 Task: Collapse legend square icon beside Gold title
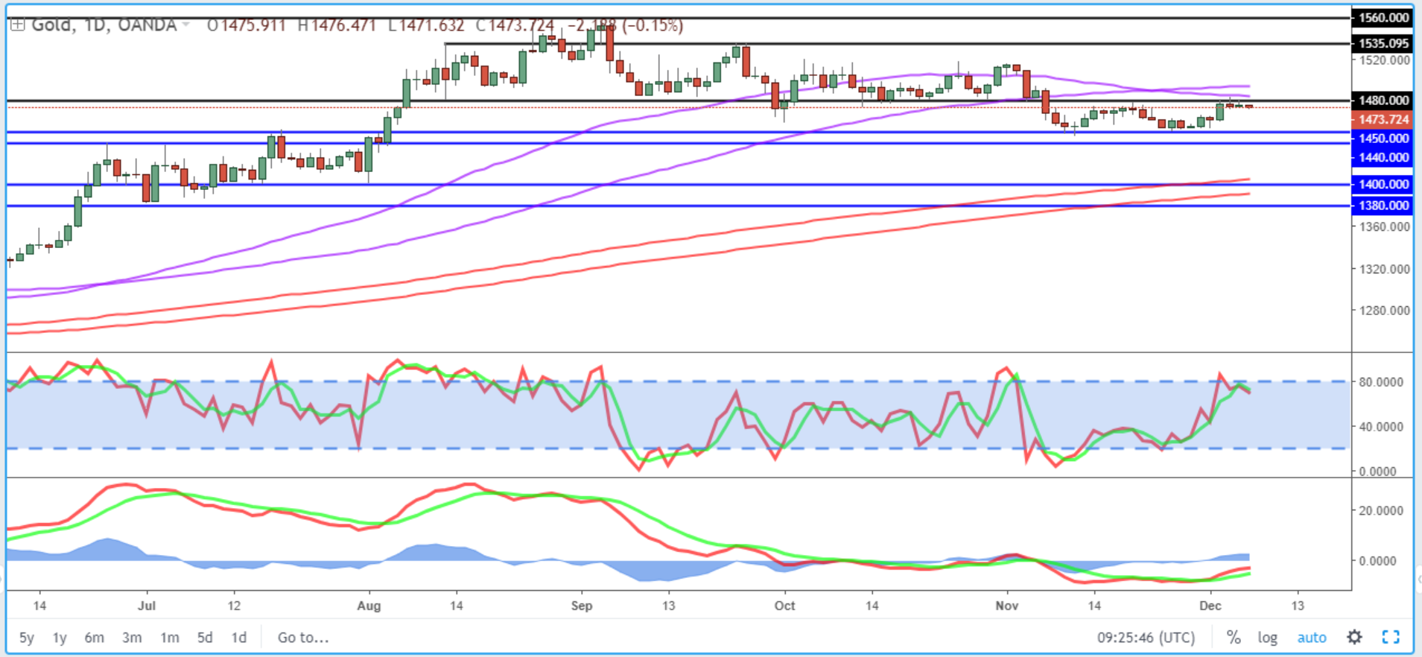pos(17,25)
